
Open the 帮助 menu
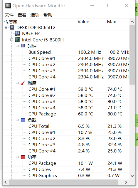[48, 15]
